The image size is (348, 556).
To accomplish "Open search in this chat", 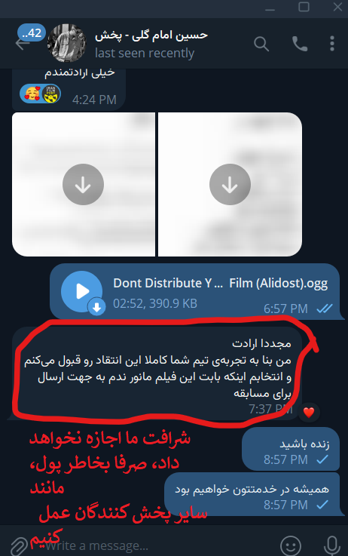I will coord(261,44).
